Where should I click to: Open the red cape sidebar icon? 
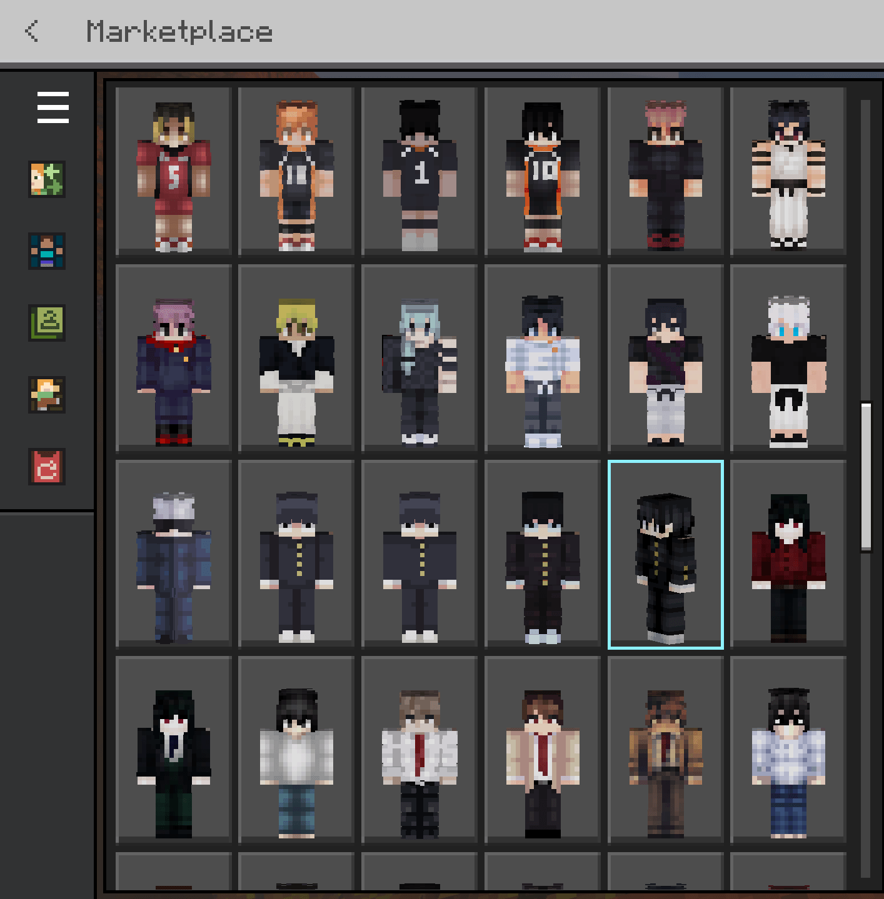pyautogui.click(x=47, y=467)
